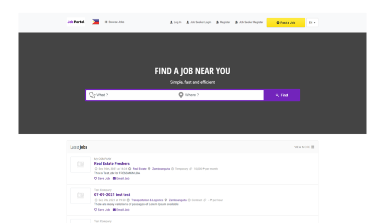Click 'FIND A JOB NEAR YOU' heading
This screenshot has width=385, height=223.
[x=192, y=71]
